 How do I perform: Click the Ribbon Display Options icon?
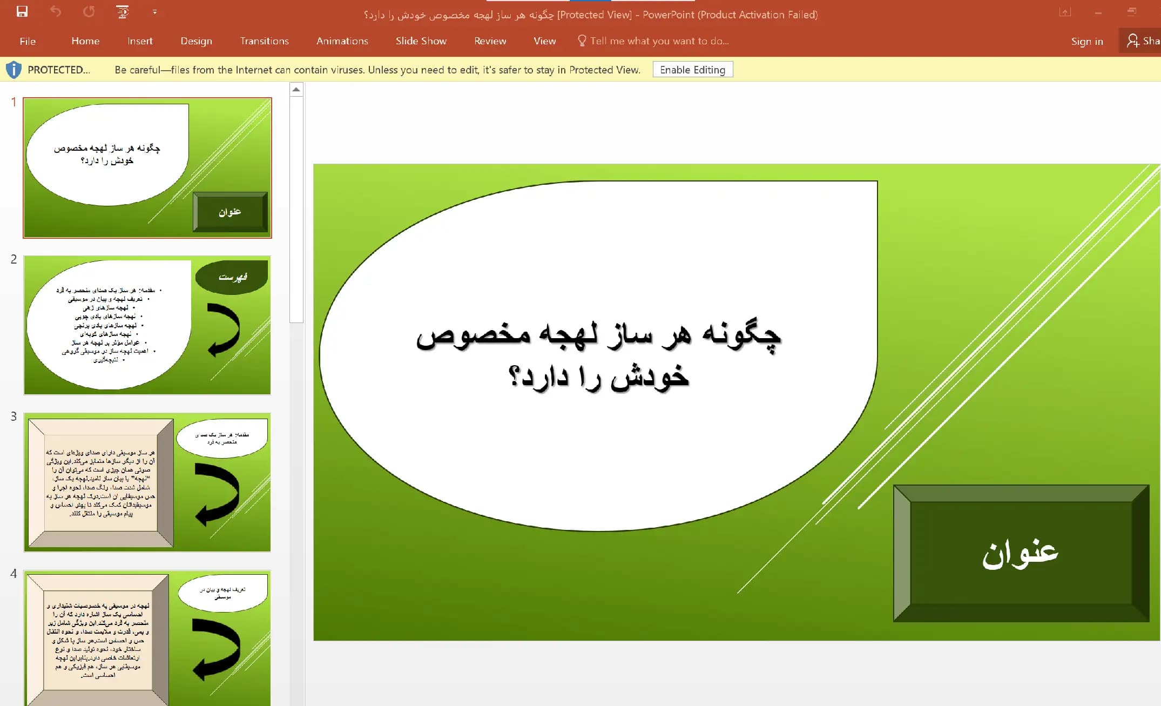(x=1065, y=12)
